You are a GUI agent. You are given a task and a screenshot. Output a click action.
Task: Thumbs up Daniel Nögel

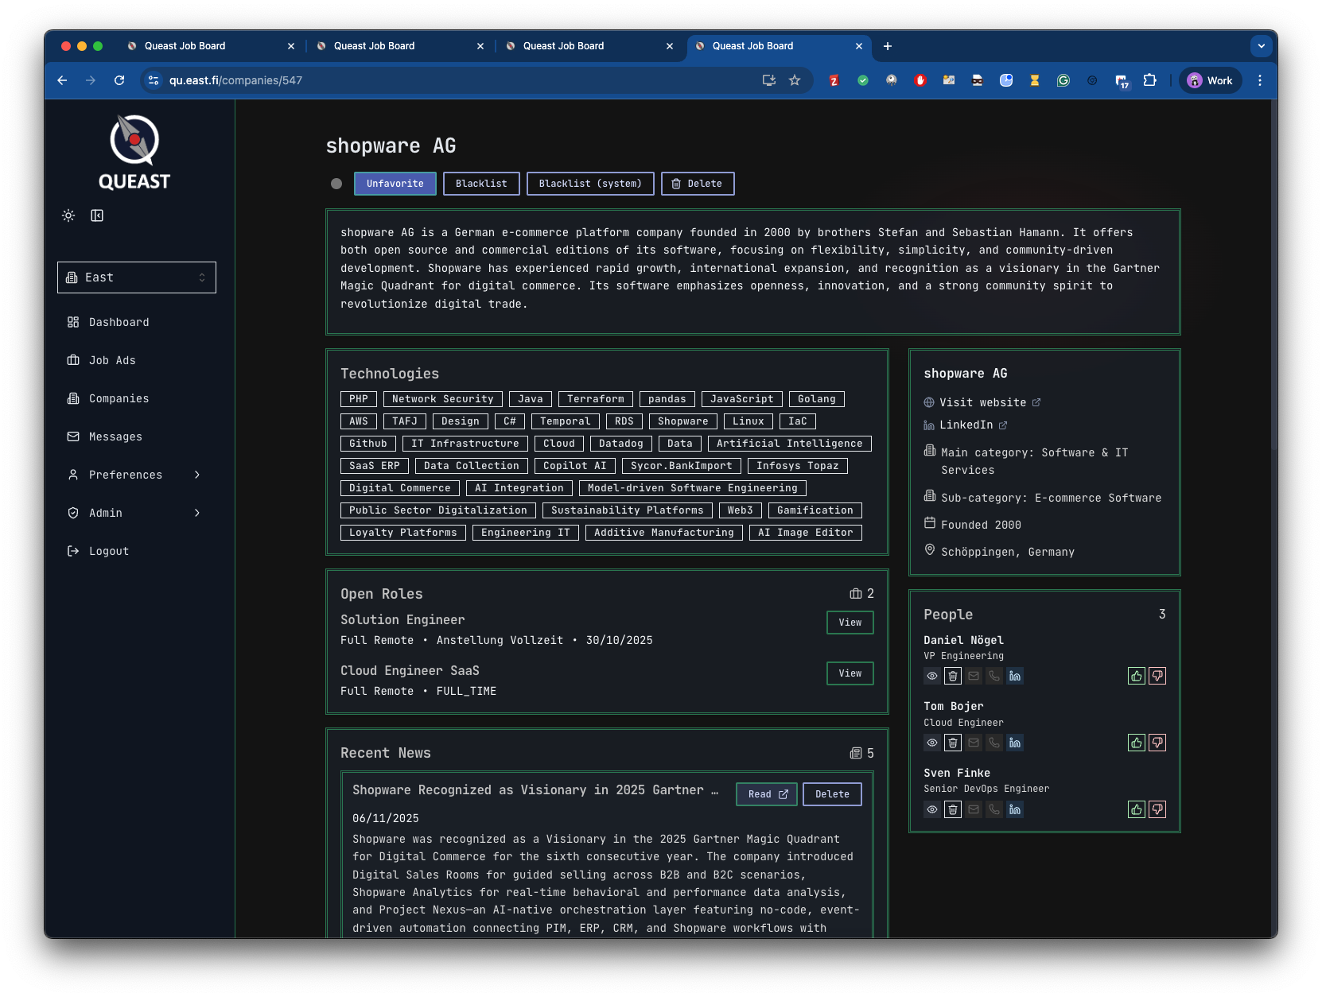[x=1135, y=676]
